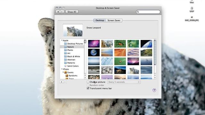Viewport: 205px width, 115px height.
Task: Choose the rocks in water wallpaper thumbnail
Action: point(94,70)
